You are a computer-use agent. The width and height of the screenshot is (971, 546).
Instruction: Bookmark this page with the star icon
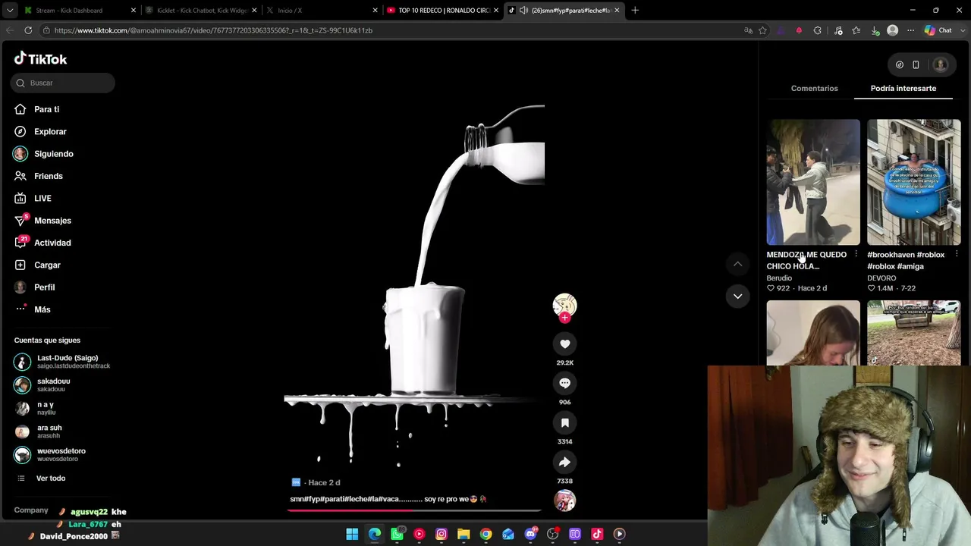762,30
